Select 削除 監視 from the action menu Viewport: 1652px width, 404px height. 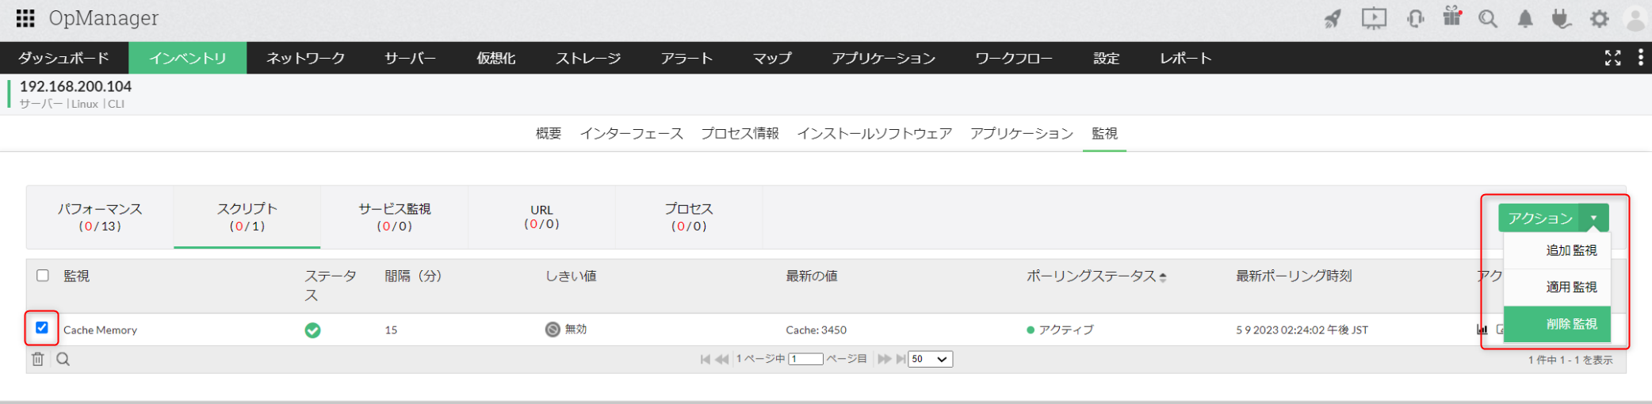click(1570, 324)
